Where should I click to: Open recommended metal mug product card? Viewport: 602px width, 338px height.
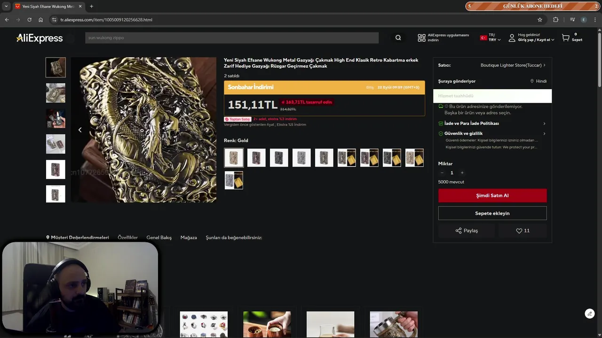click(394, 324)
